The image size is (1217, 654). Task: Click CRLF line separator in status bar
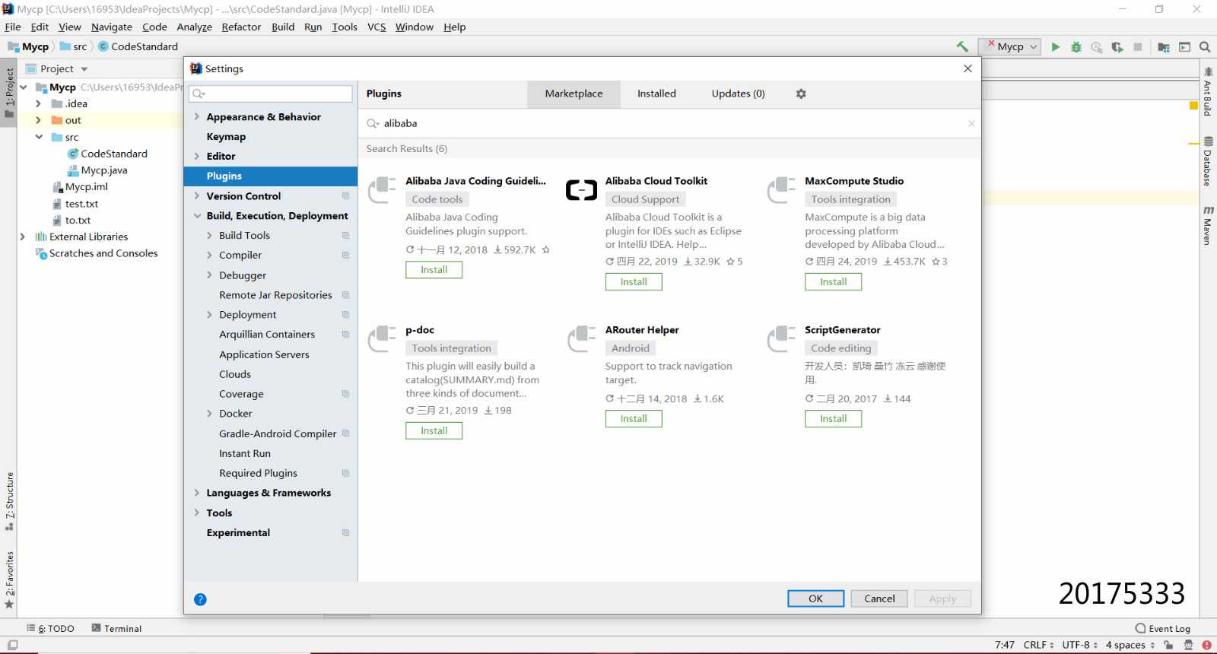[x=1038, y=645]
